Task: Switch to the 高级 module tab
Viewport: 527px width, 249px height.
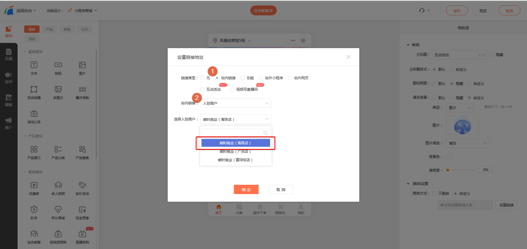Action: pos(32,39)
